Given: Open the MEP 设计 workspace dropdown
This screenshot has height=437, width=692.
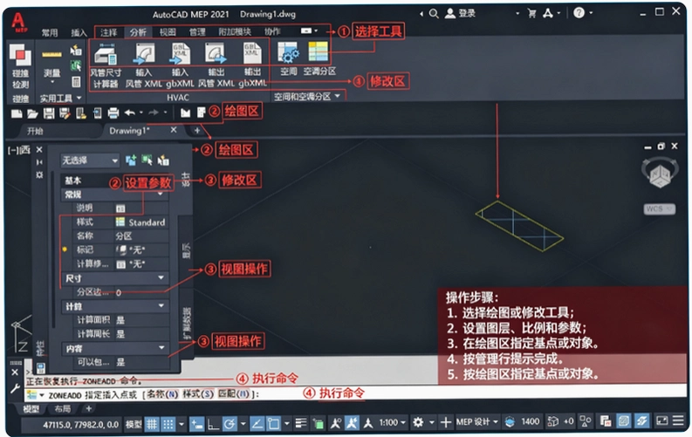Looking at the screenshot, I should (476, 422).
